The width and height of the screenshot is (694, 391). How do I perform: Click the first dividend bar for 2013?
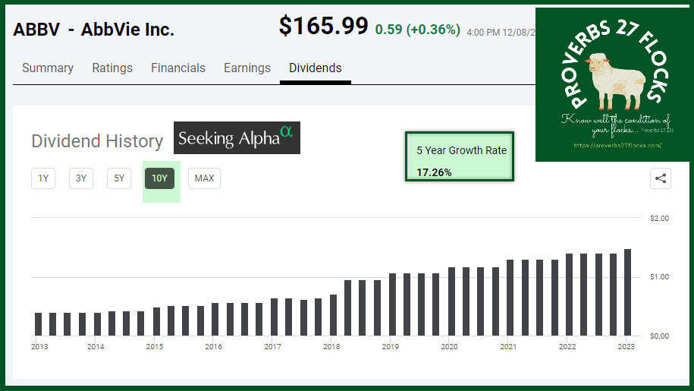click(39, 324)
